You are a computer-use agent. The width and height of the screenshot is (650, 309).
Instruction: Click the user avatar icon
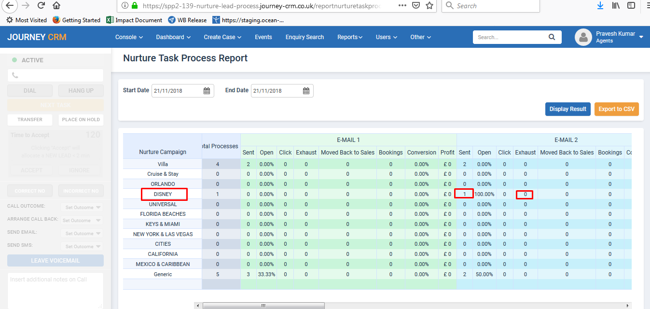click(583, 37)
